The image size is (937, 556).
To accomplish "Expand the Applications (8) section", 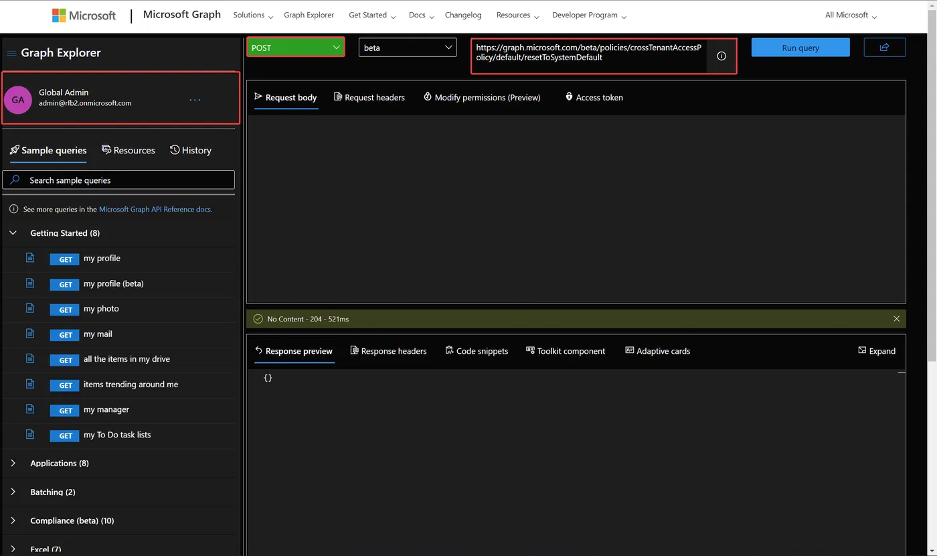I will click(x=13, y=463).
